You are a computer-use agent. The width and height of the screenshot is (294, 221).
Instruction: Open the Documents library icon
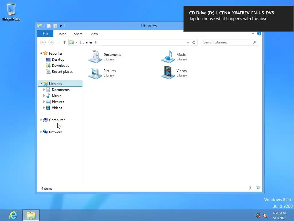[x=95, y=57]
